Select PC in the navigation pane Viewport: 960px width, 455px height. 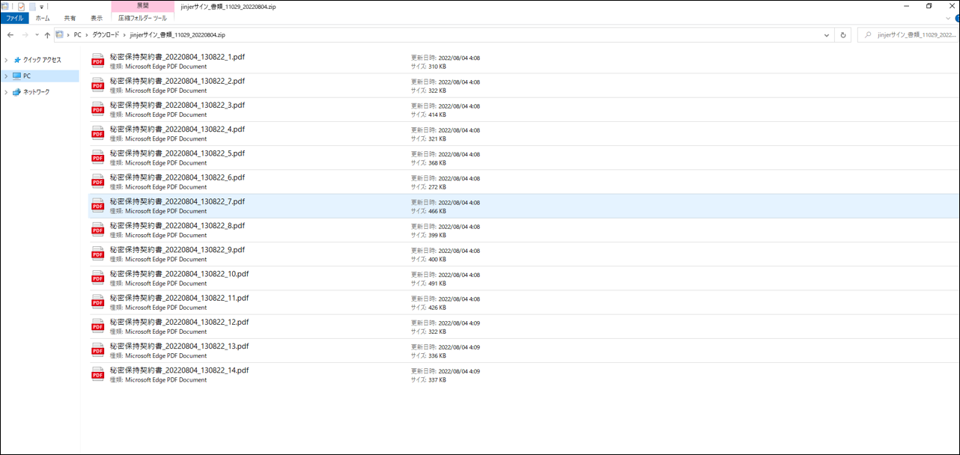click(x=27, y=76)
